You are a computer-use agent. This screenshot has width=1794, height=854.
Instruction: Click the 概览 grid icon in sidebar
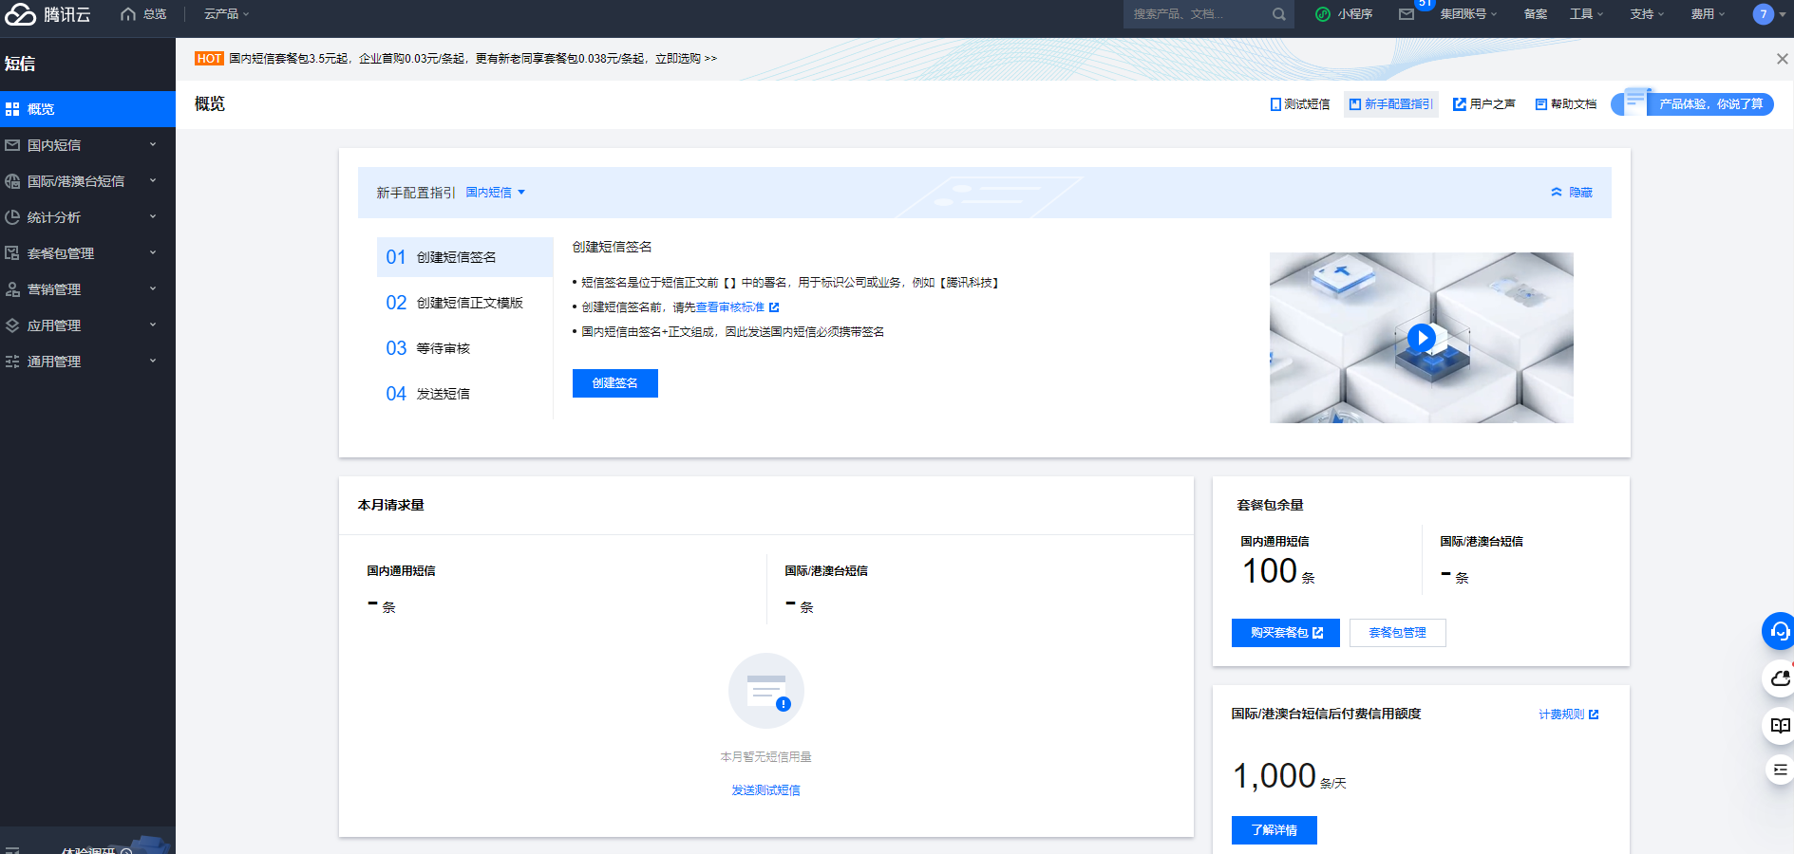click(12, 109)
